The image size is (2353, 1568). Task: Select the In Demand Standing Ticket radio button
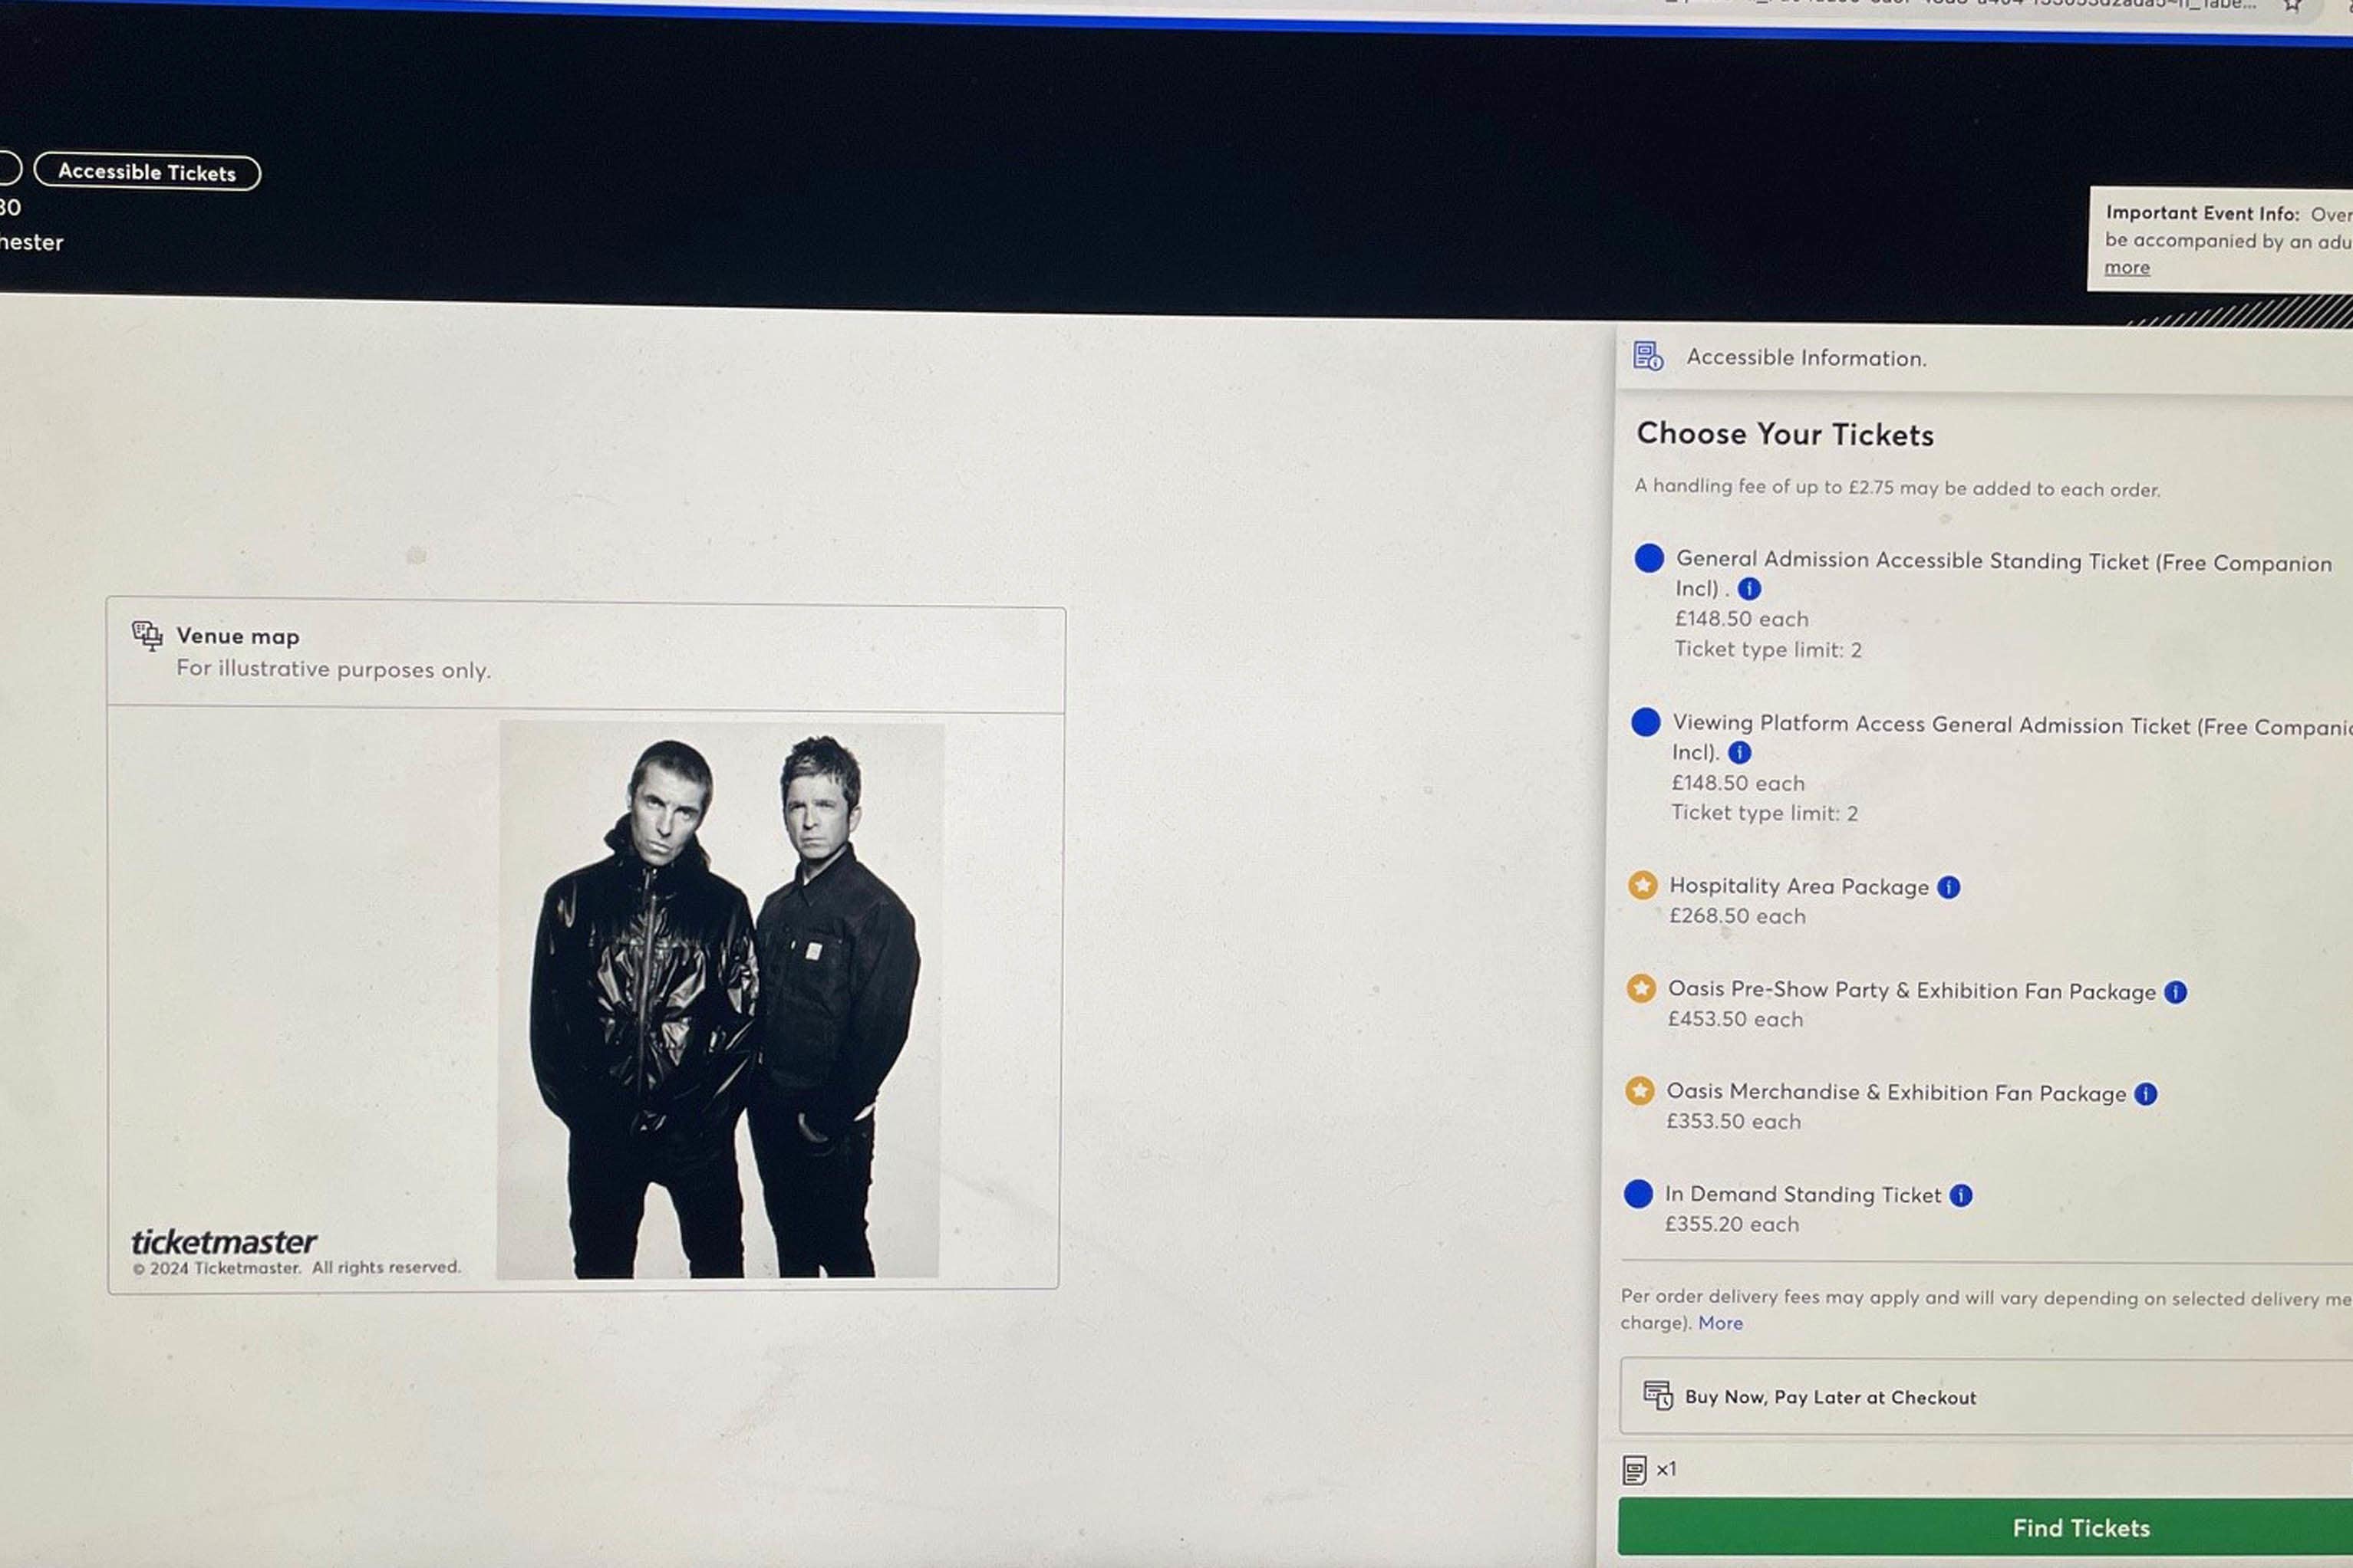1643,1194
